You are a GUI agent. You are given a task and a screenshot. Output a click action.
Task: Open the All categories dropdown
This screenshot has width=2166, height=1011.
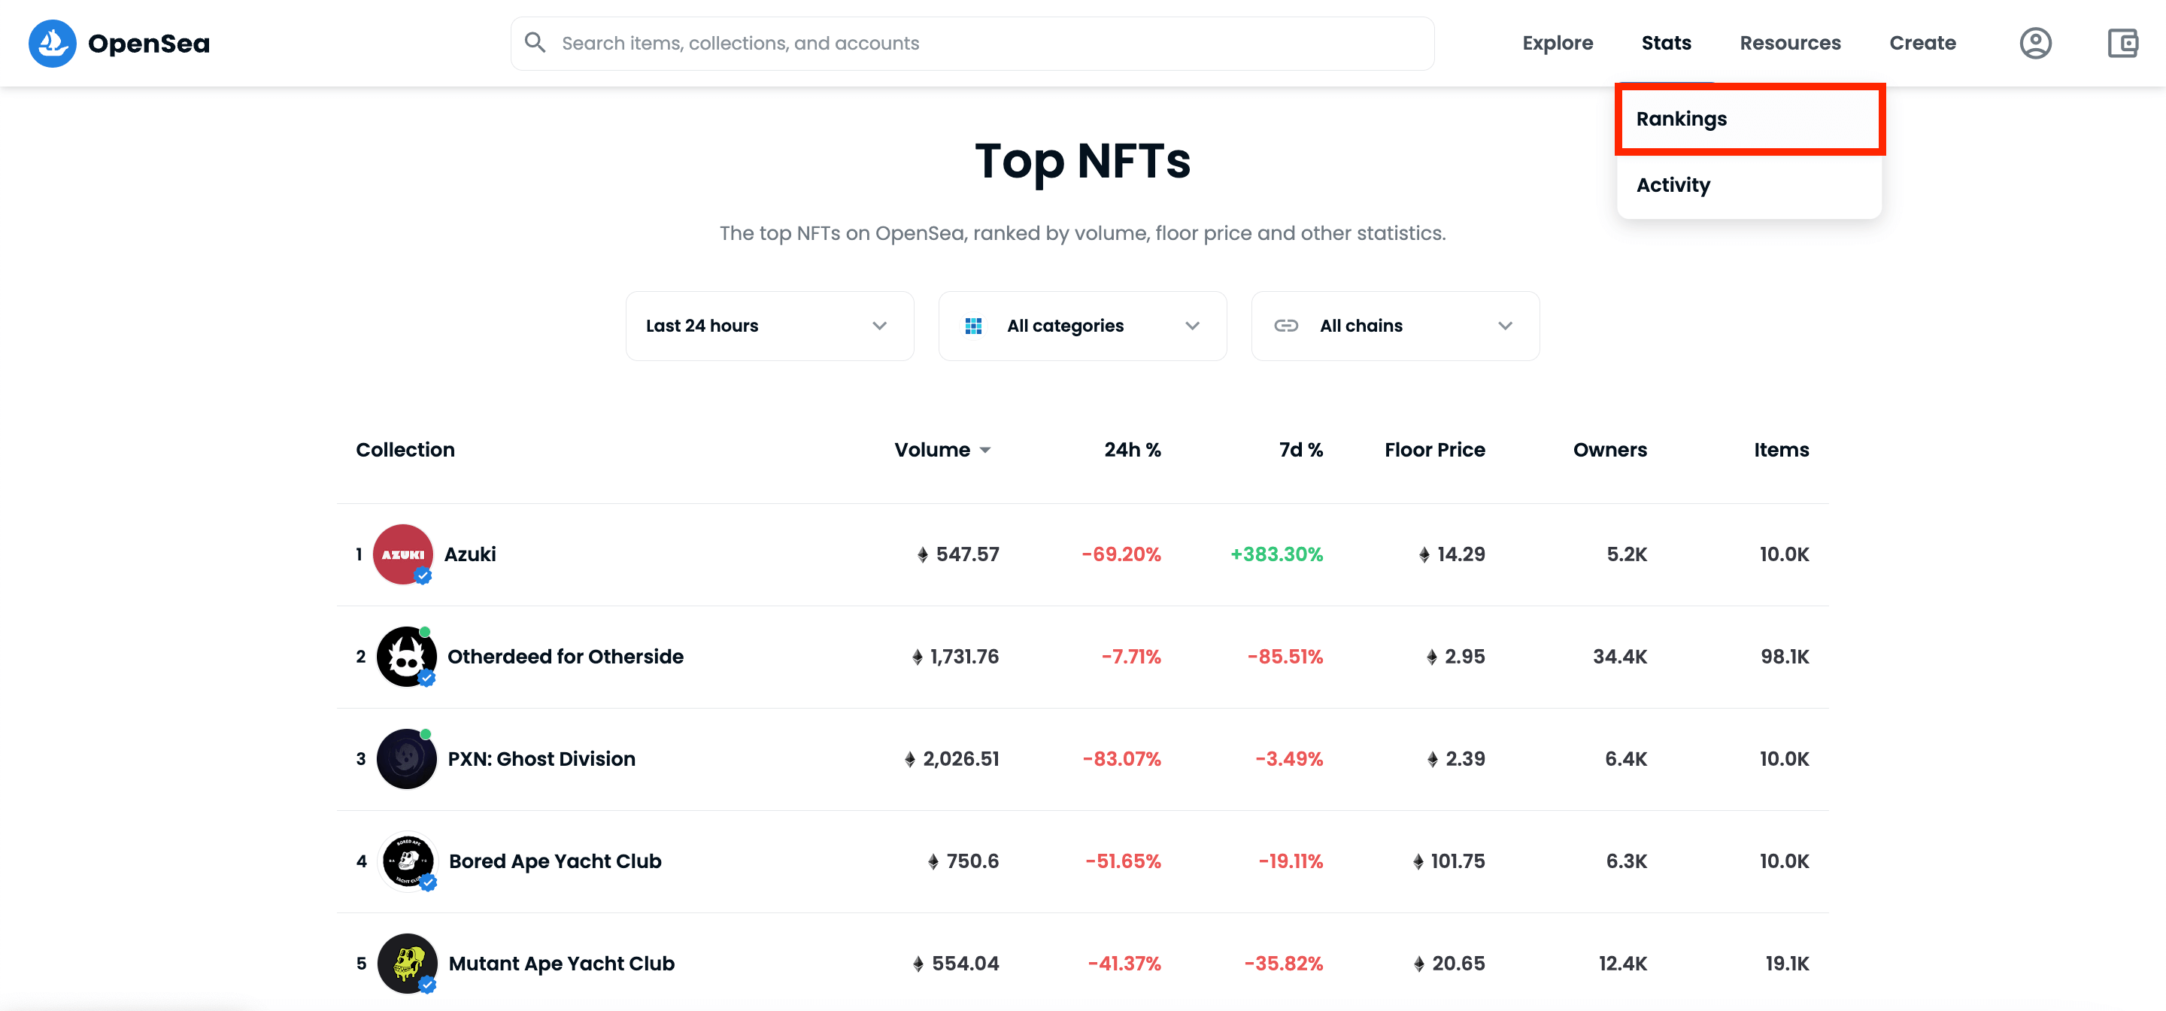[1082, 326]
